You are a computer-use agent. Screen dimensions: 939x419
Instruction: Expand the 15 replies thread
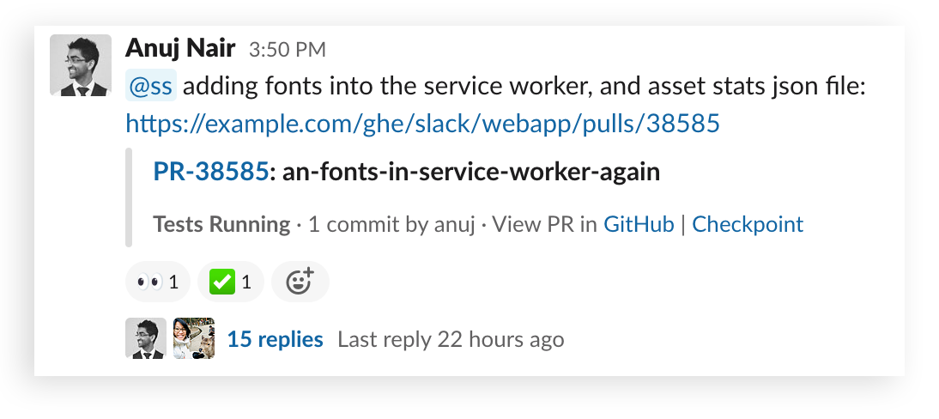275,339
